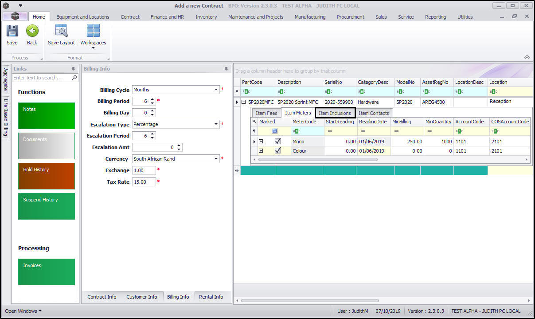Image resolution: width=535 pixels, height=319 pixels.
Task: Collapse the ribbon with the chevron icon
Action: click(527, 57)
